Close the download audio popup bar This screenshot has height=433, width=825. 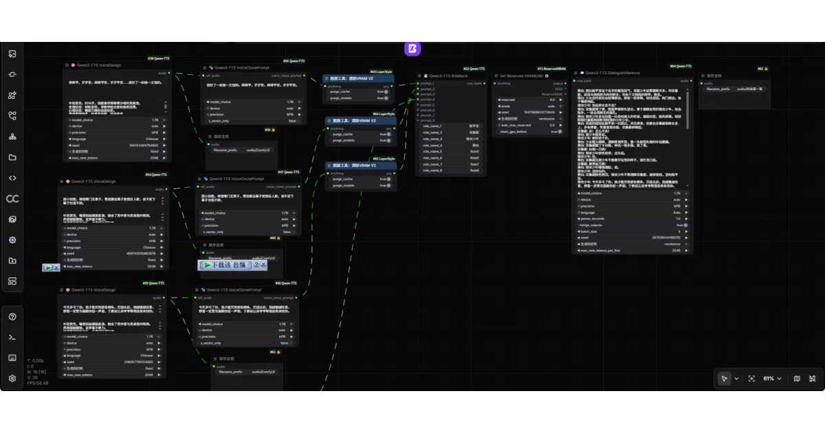pyautogui.click(x=263, y=265)
